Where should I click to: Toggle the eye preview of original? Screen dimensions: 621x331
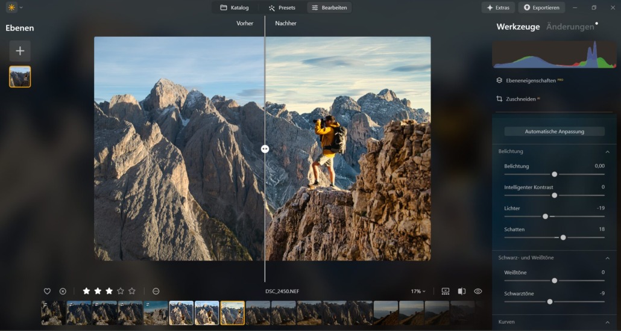point(478,291)
